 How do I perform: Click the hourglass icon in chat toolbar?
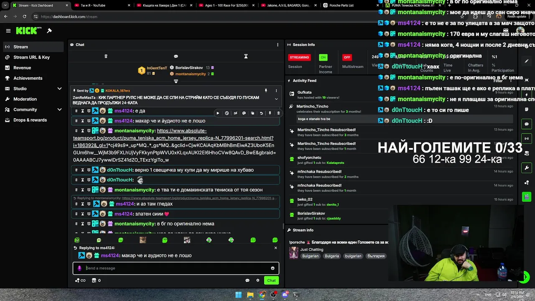click(x=246, y=56)
